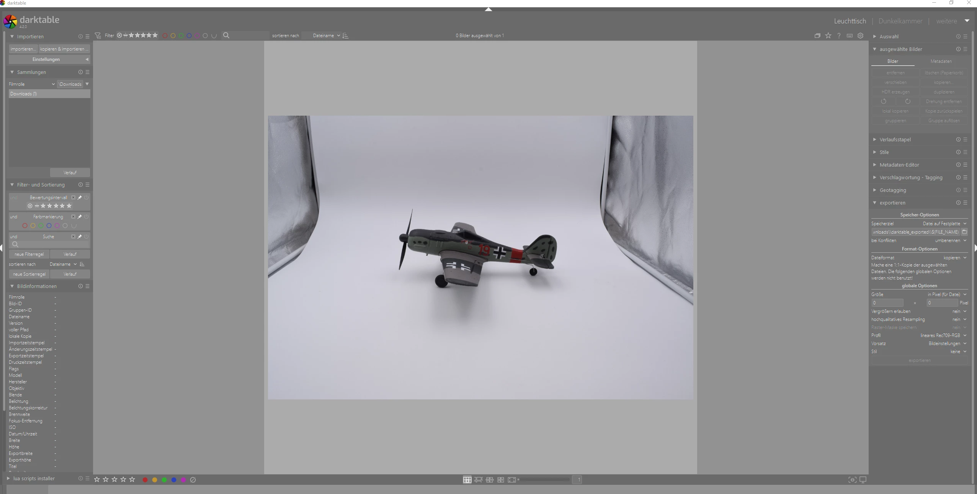Pin the Farbmarkierung filter to top bar
The image size is (977, 494).
coord(80,217)
